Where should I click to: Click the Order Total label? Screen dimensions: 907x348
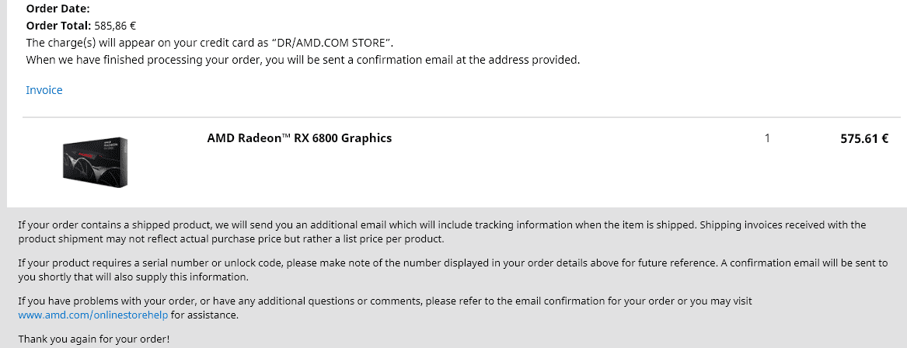pyautogui.click(x=59, y=26)
